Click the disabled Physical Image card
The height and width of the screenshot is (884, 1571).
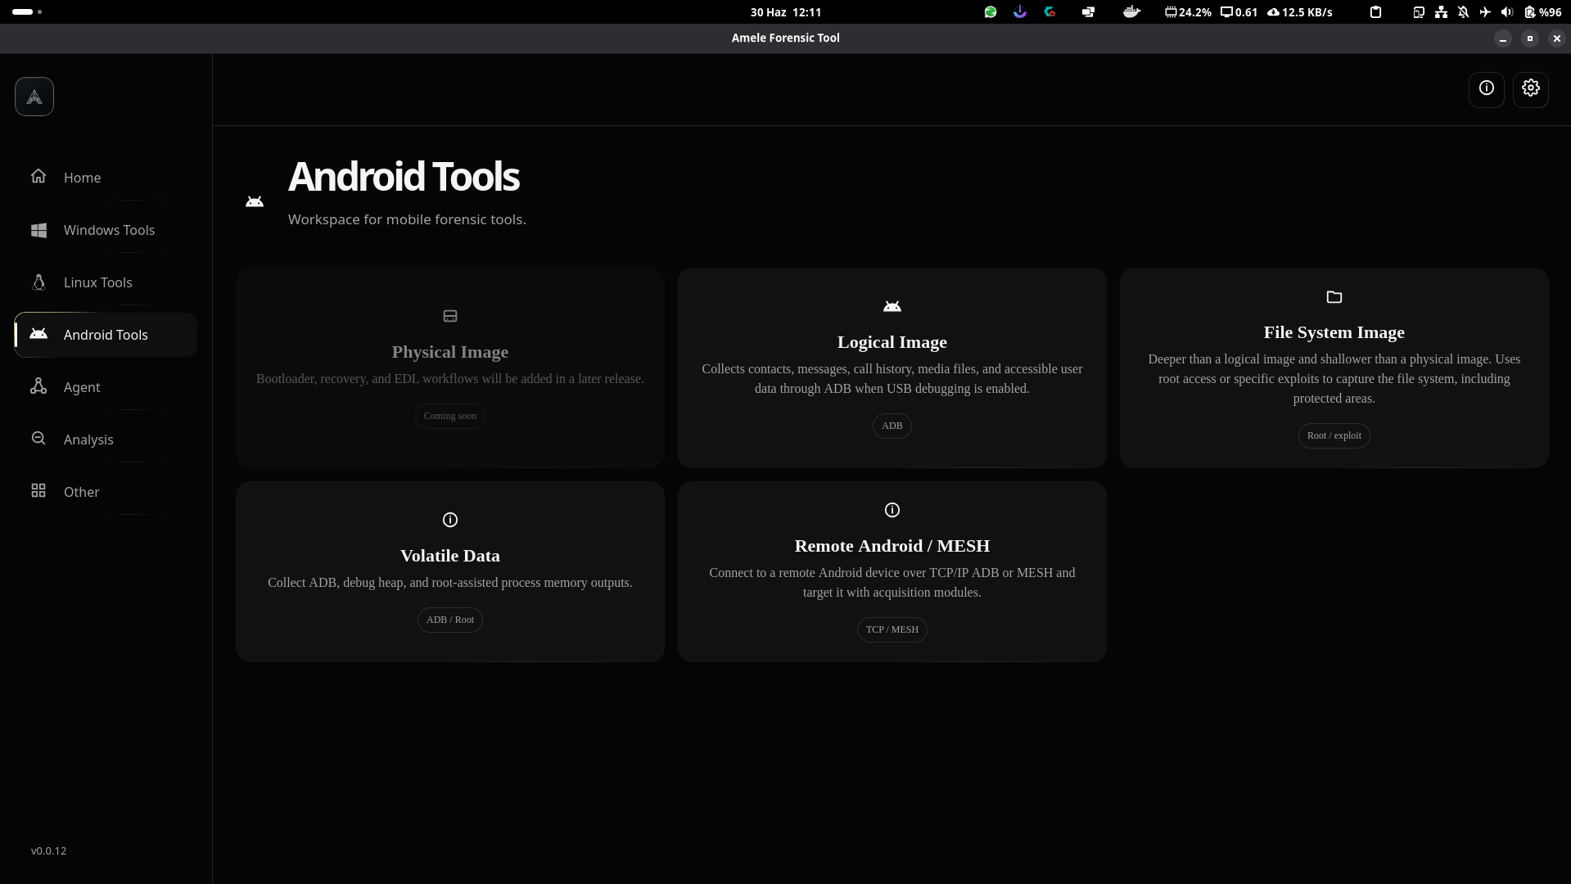450,368
